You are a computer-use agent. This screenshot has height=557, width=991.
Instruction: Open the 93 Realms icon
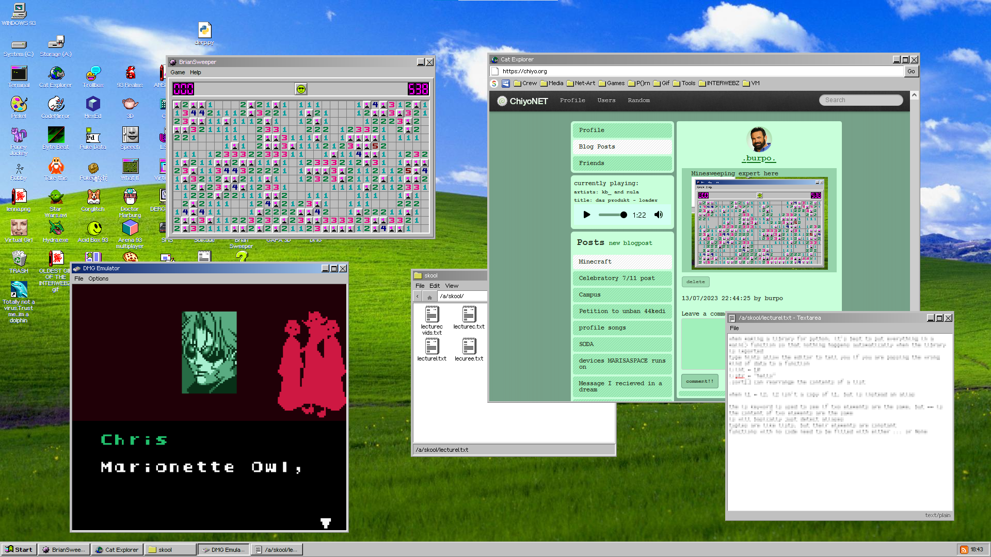click(130, 77)
